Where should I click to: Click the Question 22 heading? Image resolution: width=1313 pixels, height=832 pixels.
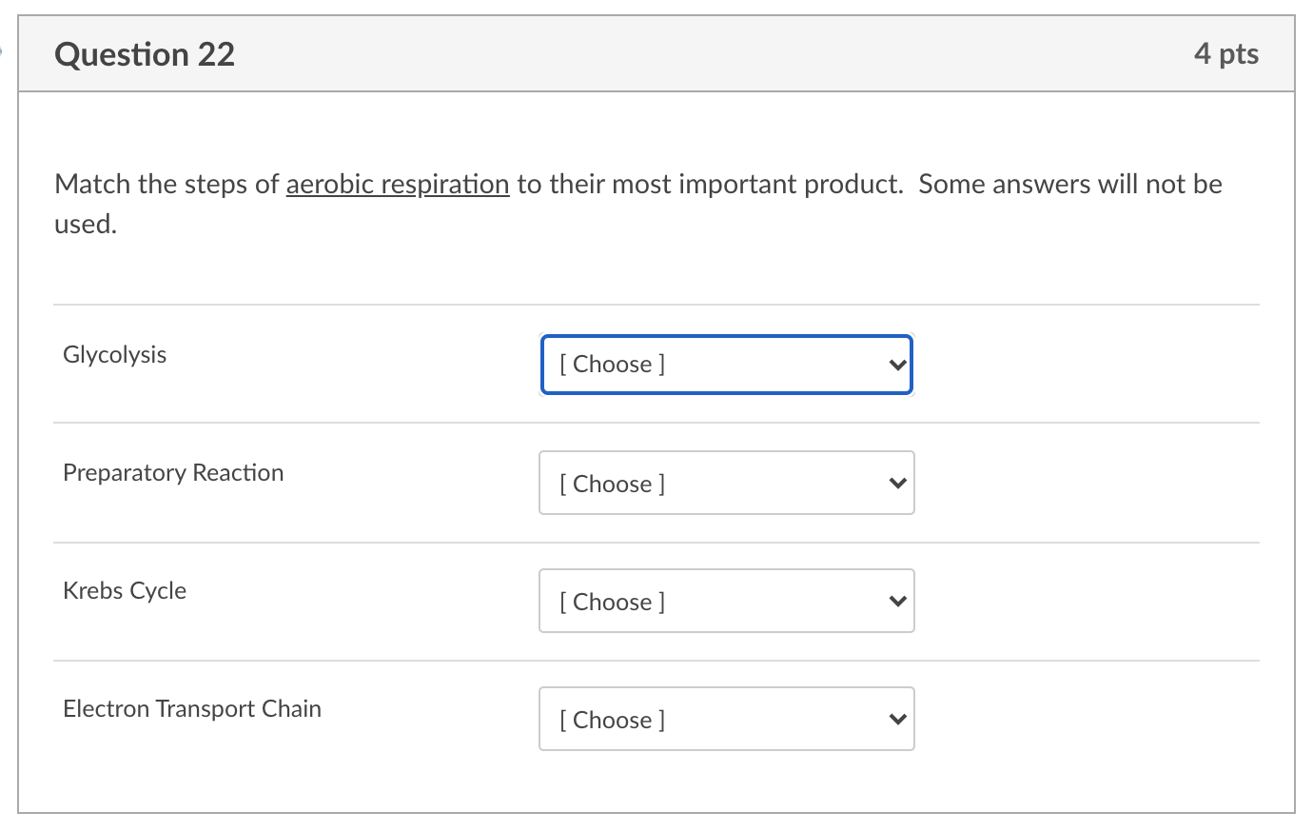pyautogui.click(x=145, y=54)
